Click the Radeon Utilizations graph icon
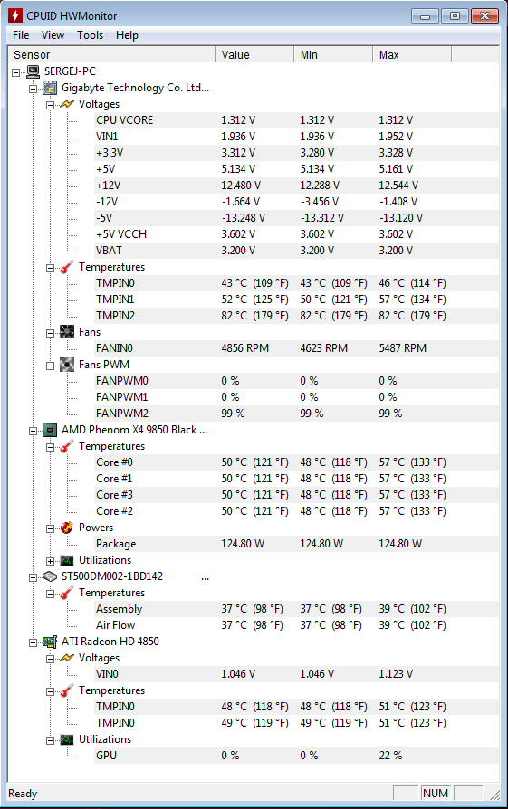 67,739
